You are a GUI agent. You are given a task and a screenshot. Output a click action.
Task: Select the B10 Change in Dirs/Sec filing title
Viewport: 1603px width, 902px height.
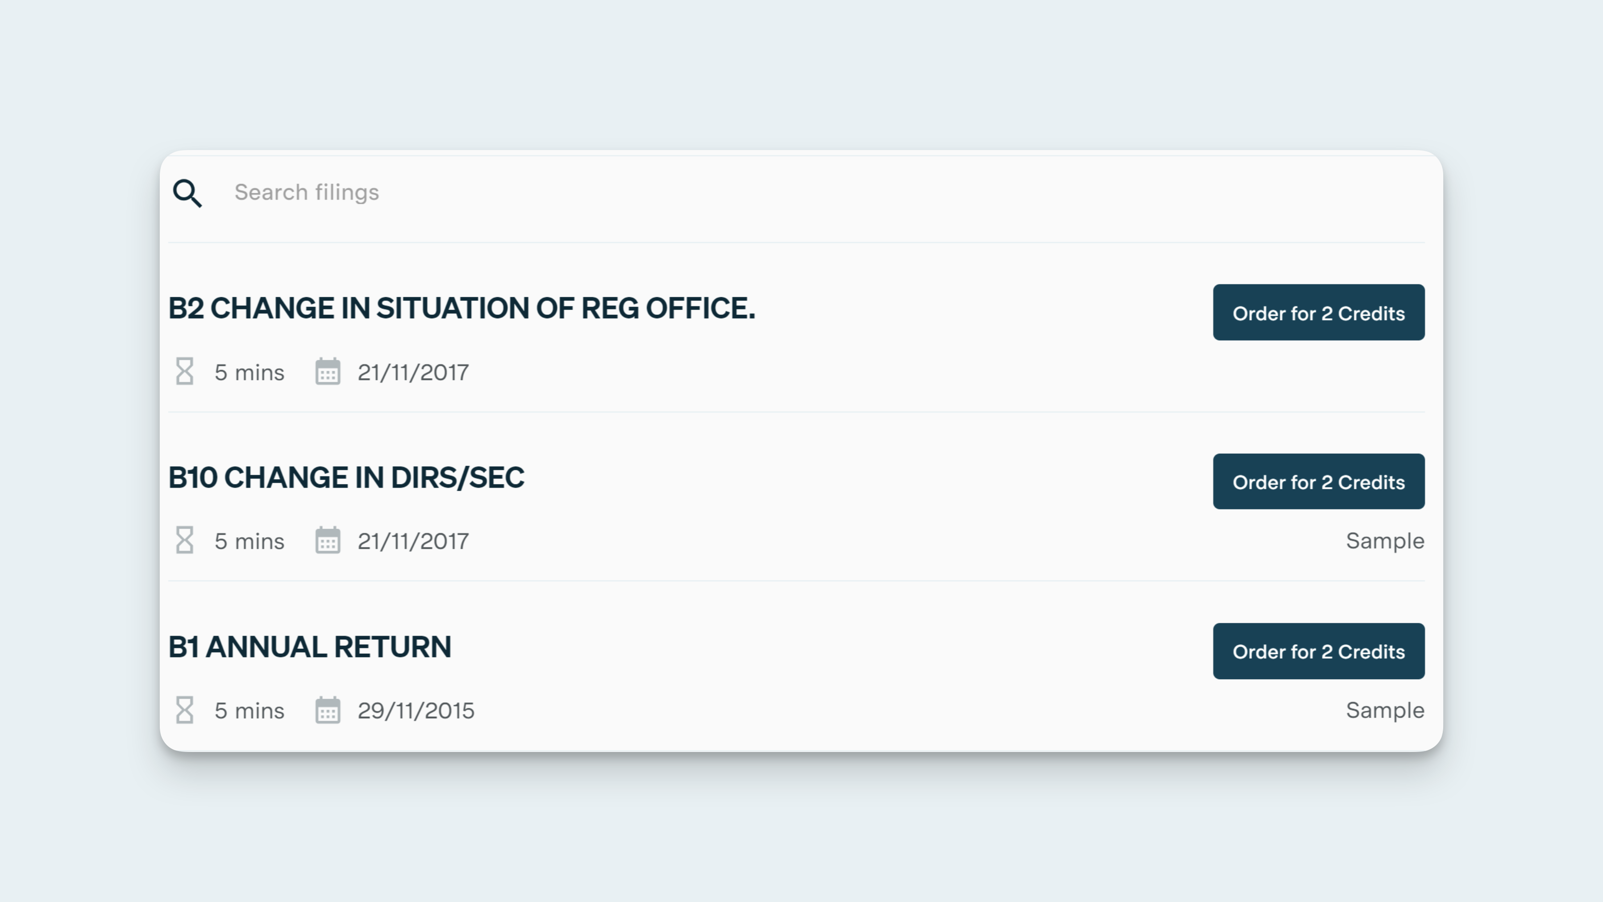(x=346, y=477)
